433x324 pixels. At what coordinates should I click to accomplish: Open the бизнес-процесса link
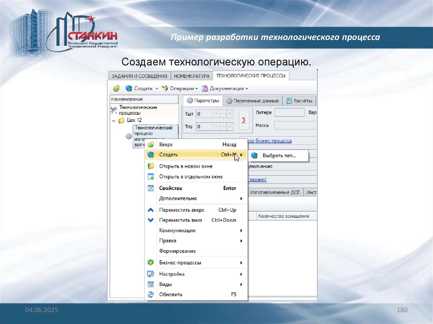[x=270, y=141]
